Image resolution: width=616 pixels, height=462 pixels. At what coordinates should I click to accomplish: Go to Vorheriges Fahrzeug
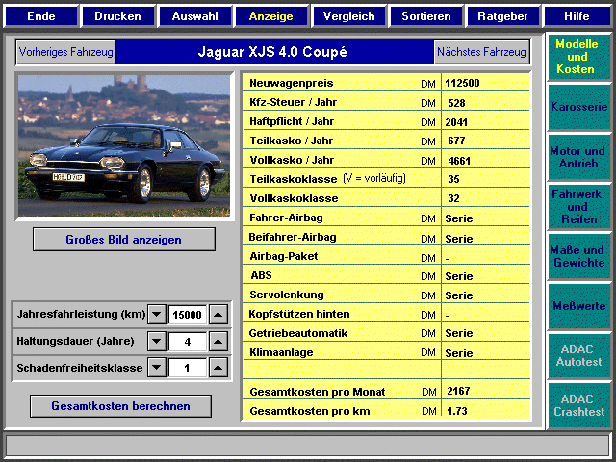pyautogui.click(x=65, y=52)
